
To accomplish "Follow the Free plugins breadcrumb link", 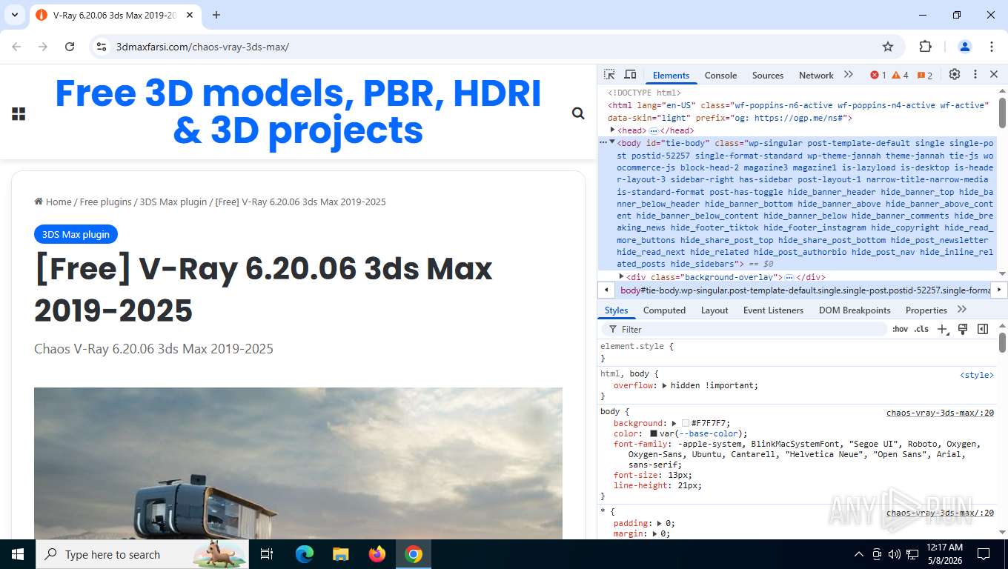I will click(105, 202).
